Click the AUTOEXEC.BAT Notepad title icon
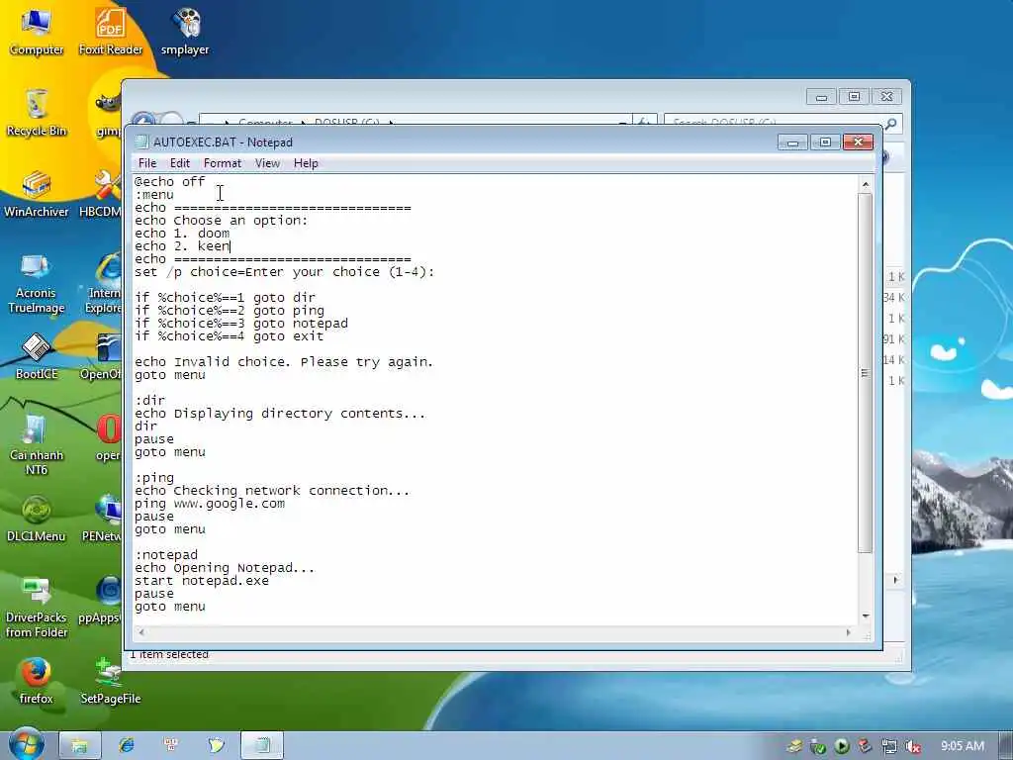Screen dimensions: 1013x760 142,142
